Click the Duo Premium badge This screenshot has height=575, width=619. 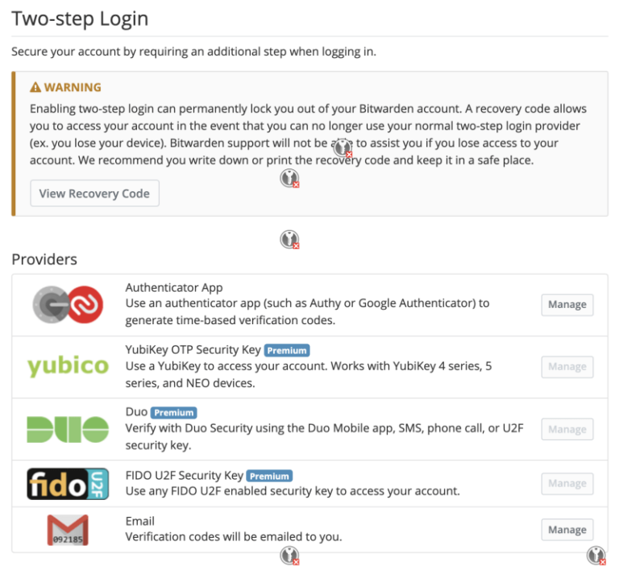[x=173, y=412]
